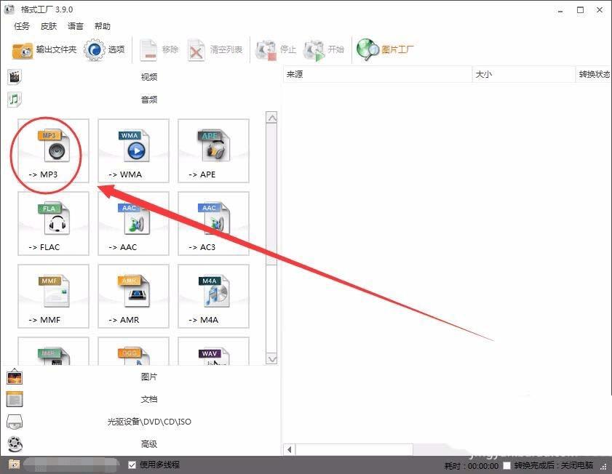Image resolution: width=612 pixels, height=474 pixels.
Task: Open the 图片工厂 picture factory tool
Action: (385, 50)
